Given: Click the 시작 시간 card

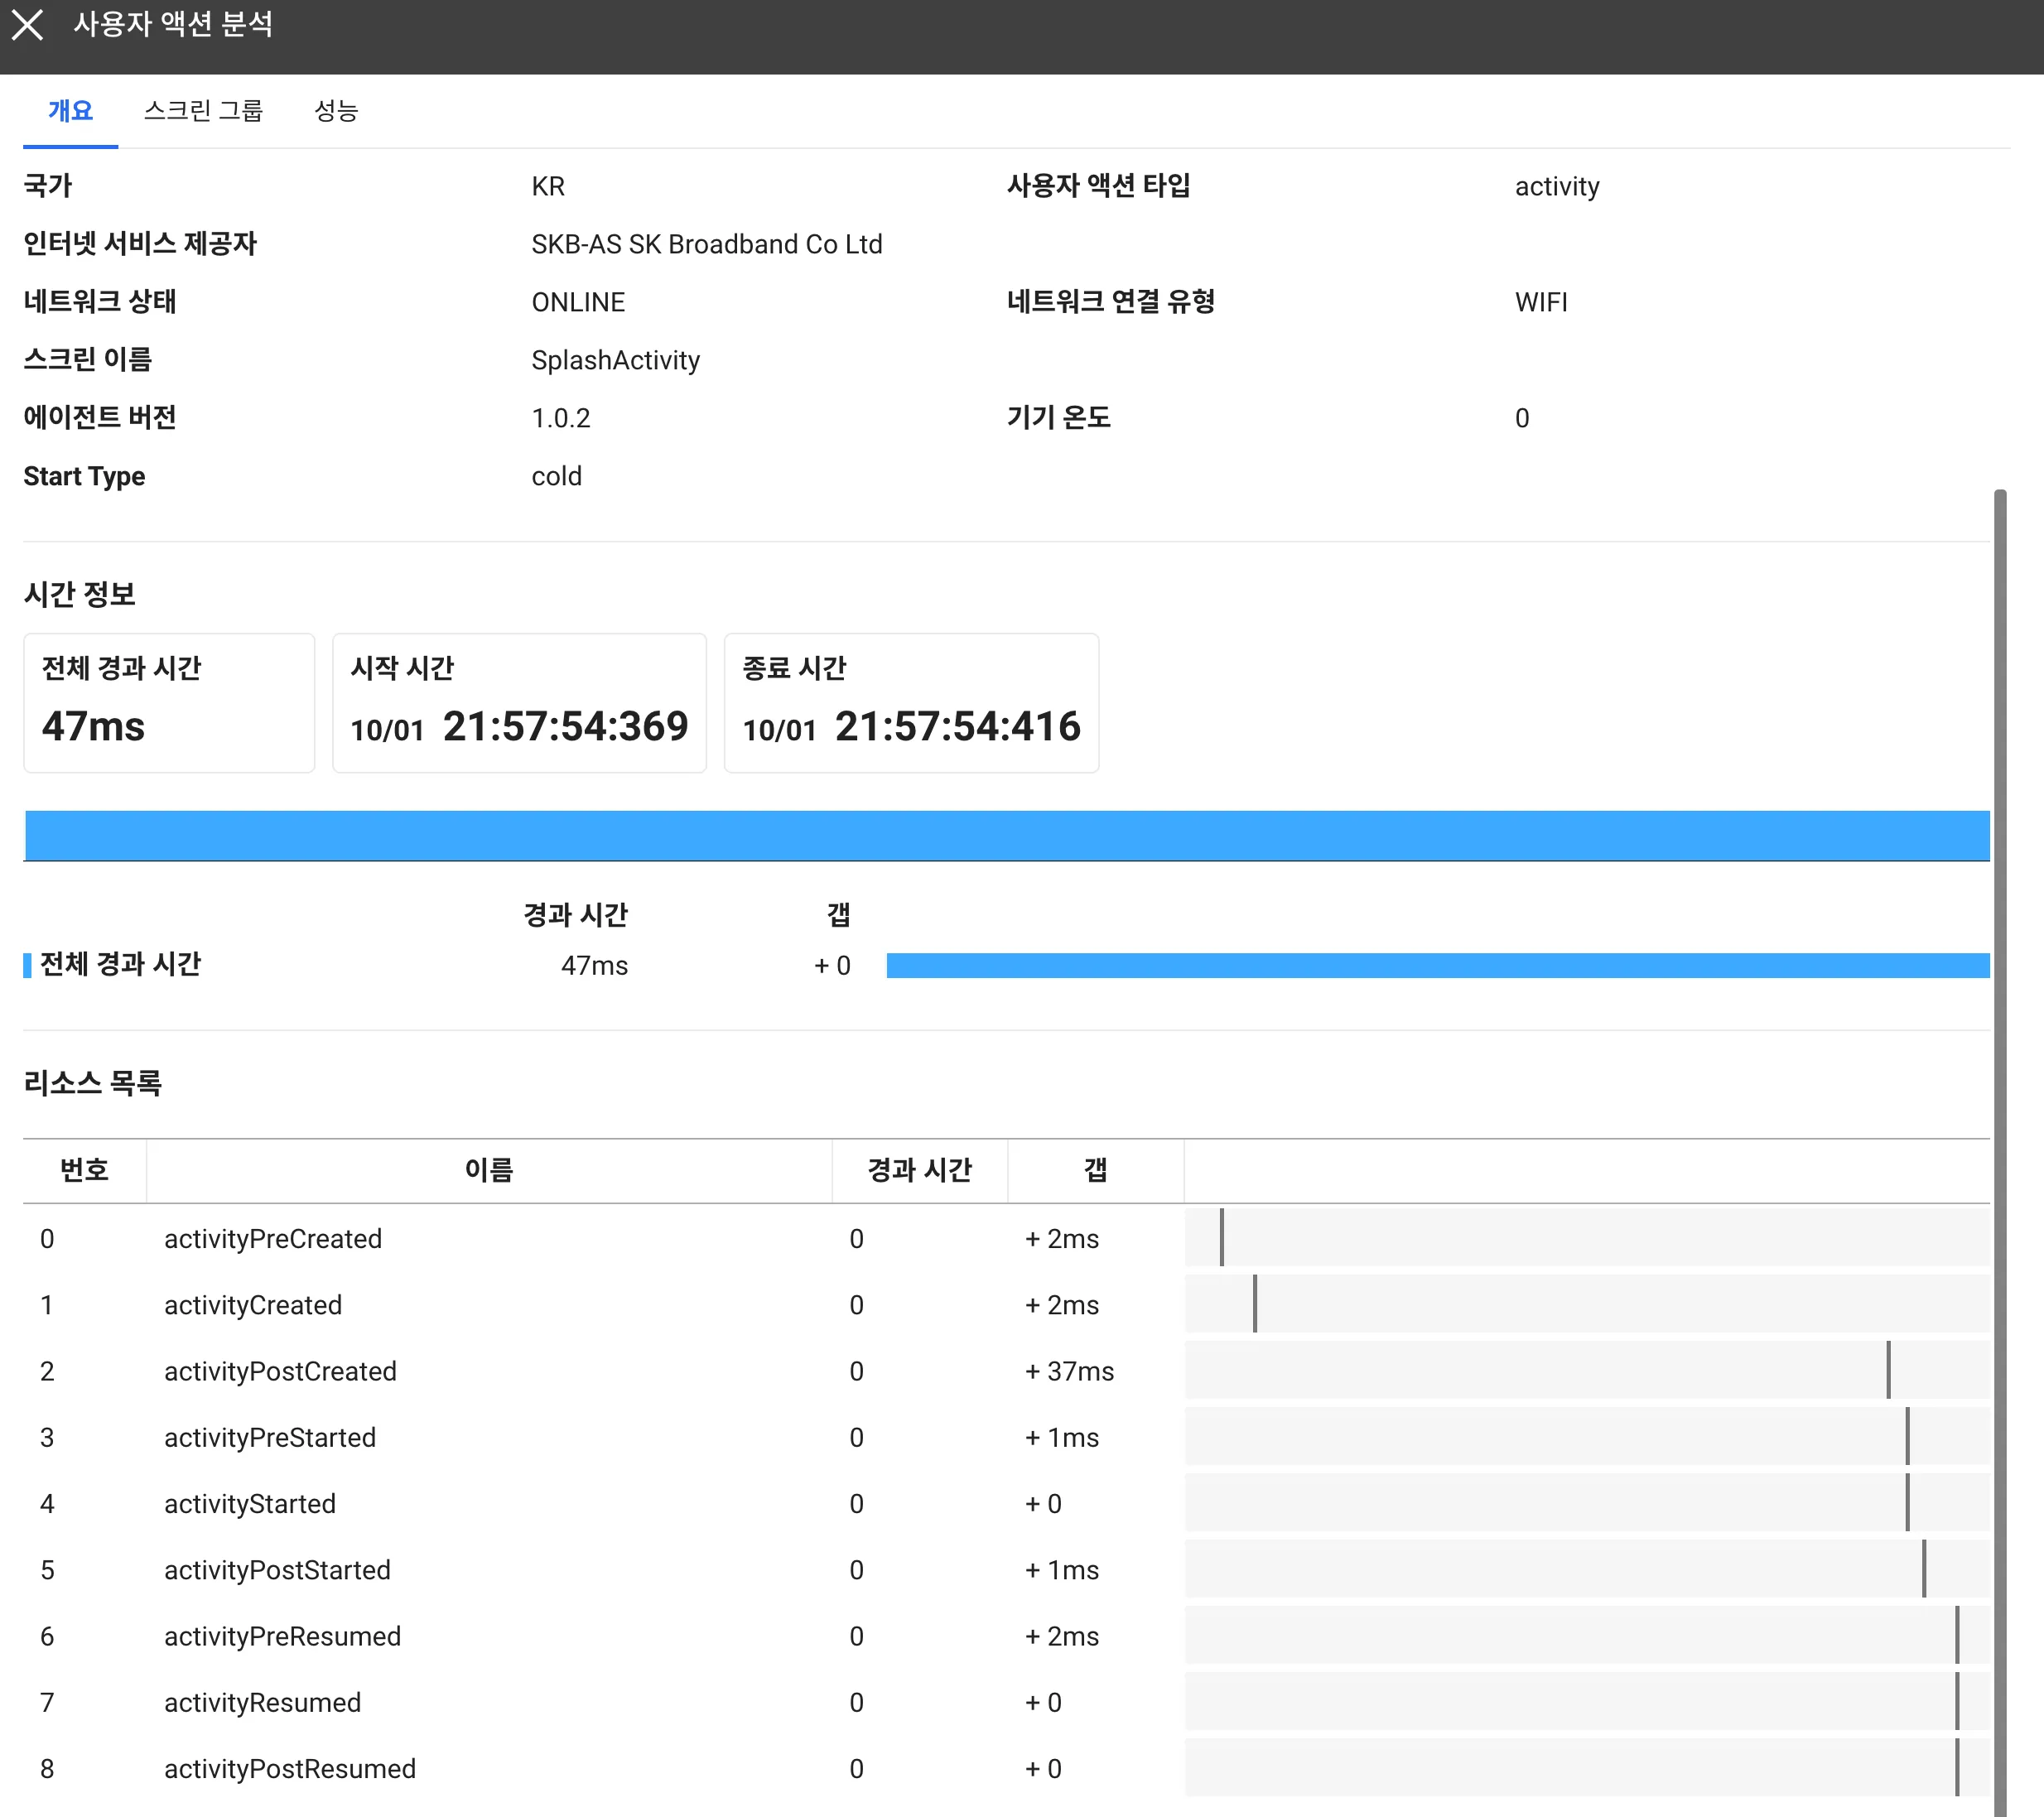Looking at the screenshot, I should [x=519, y=703].
